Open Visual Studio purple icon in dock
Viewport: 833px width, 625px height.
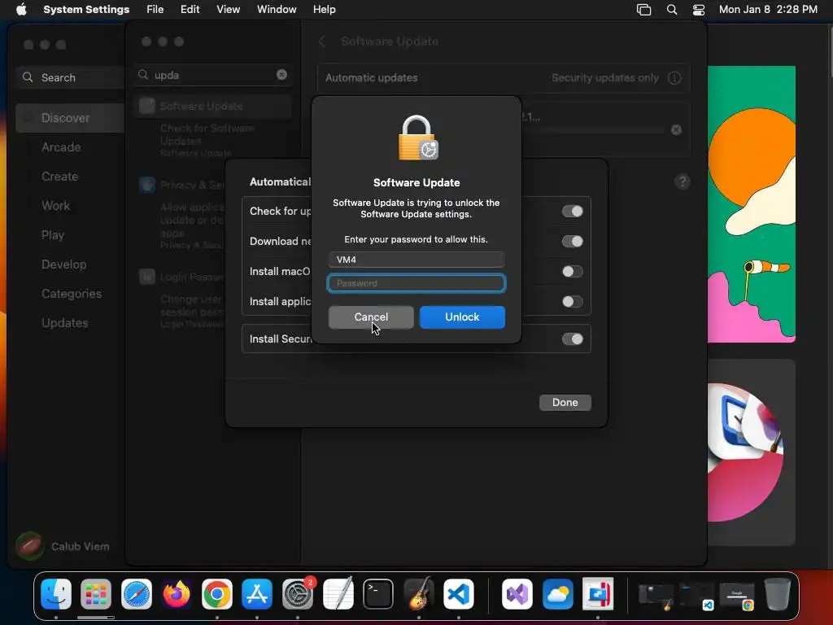(x=517, y=594)
